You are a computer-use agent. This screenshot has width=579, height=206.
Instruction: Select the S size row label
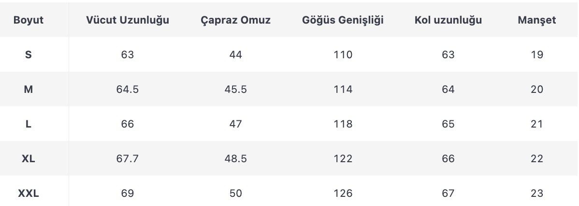click(x=28, y=55)
